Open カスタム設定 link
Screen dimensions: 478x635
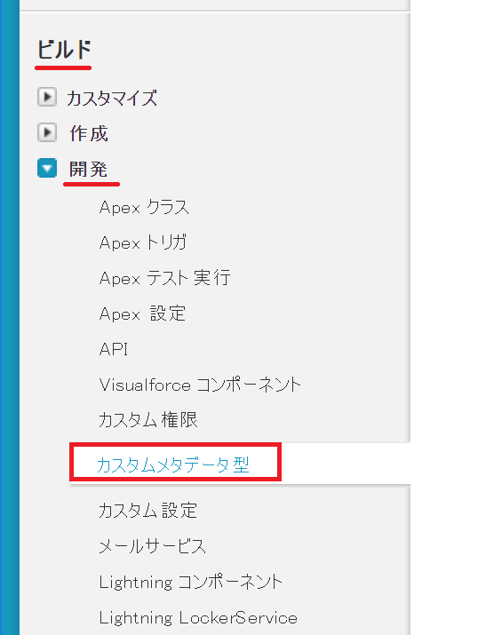point(147,511)
